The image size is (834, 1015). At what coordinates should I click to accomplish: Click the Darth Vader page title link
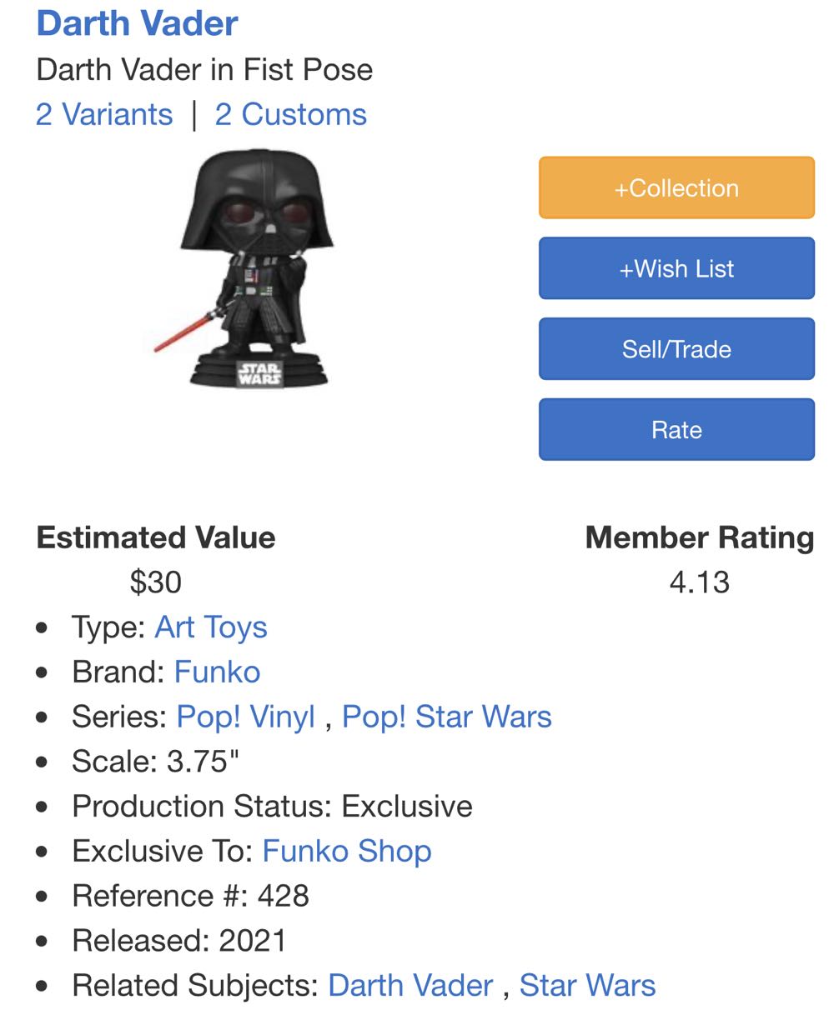click(x=137, y=23)
